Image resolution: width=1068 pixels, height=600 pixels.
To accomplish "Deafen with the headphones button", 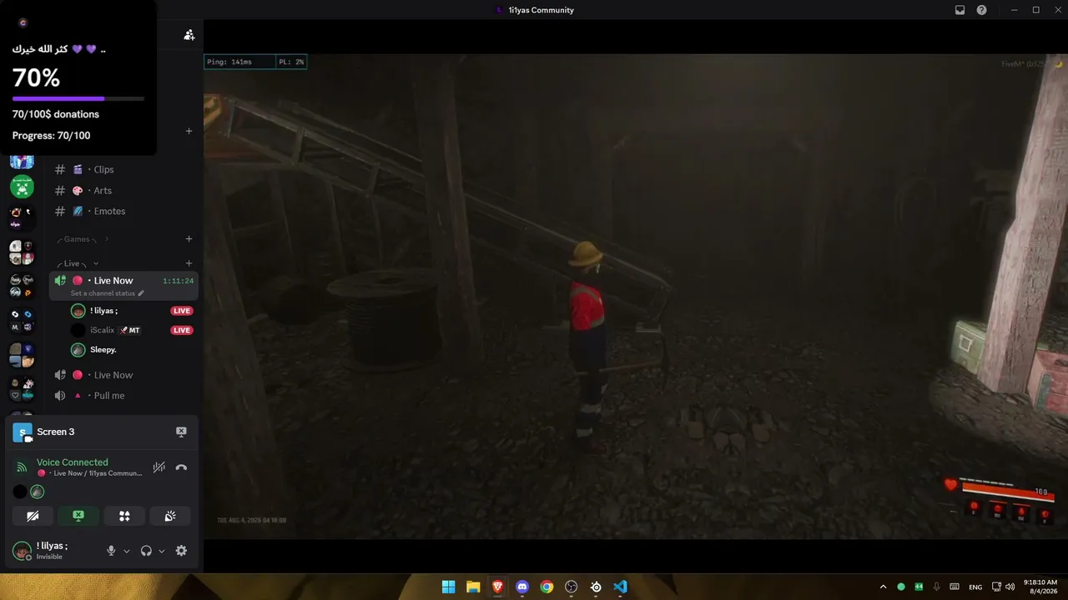I will 146,551.
